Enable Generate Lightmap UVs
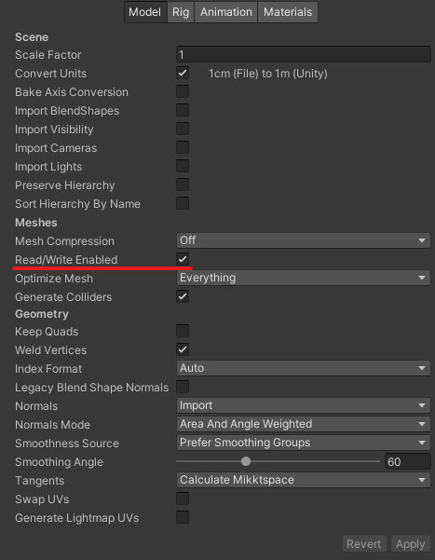The height and width of the screenshot is (560, 435). 183,517
